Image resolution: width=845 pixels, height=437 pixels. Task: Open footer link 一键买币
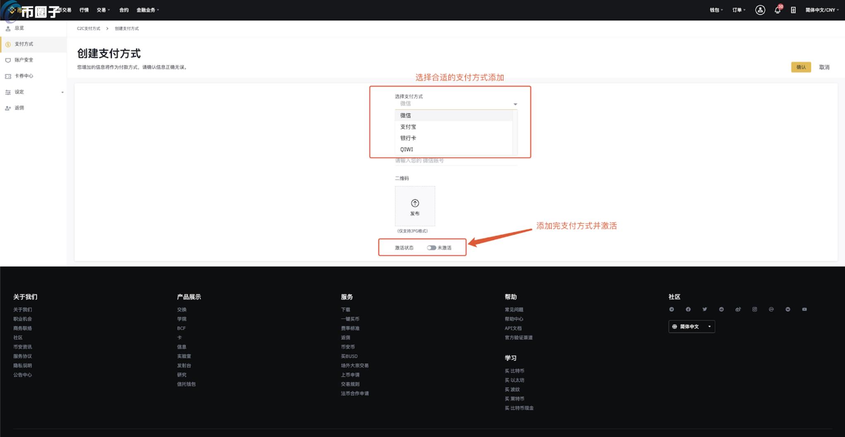pyautogui.click(x=350, y=319)
